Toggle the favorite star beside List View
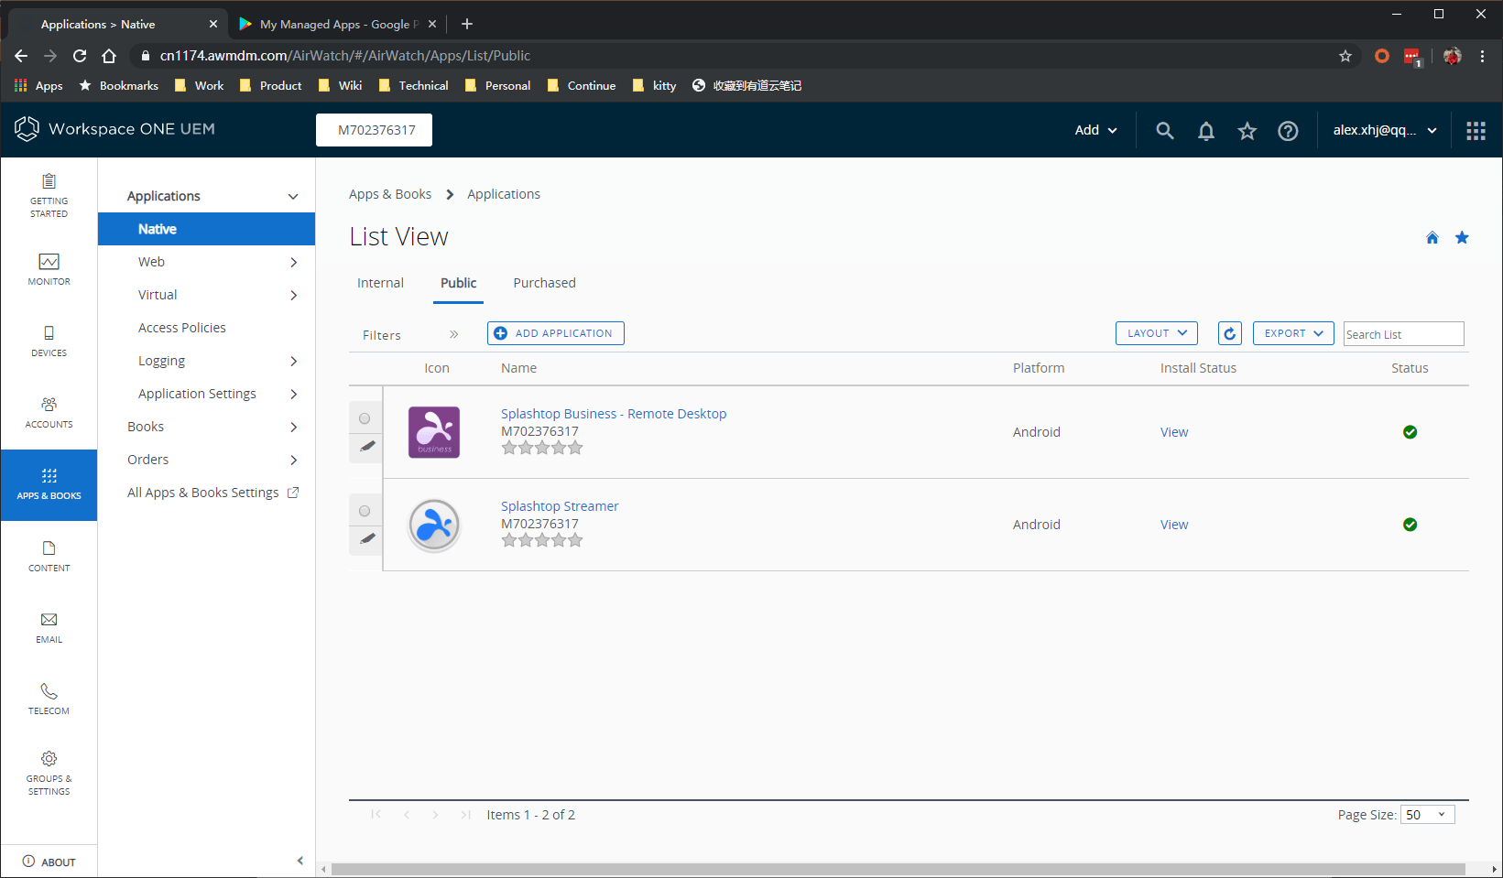Screen dimensions: 1503x878 1462,237
